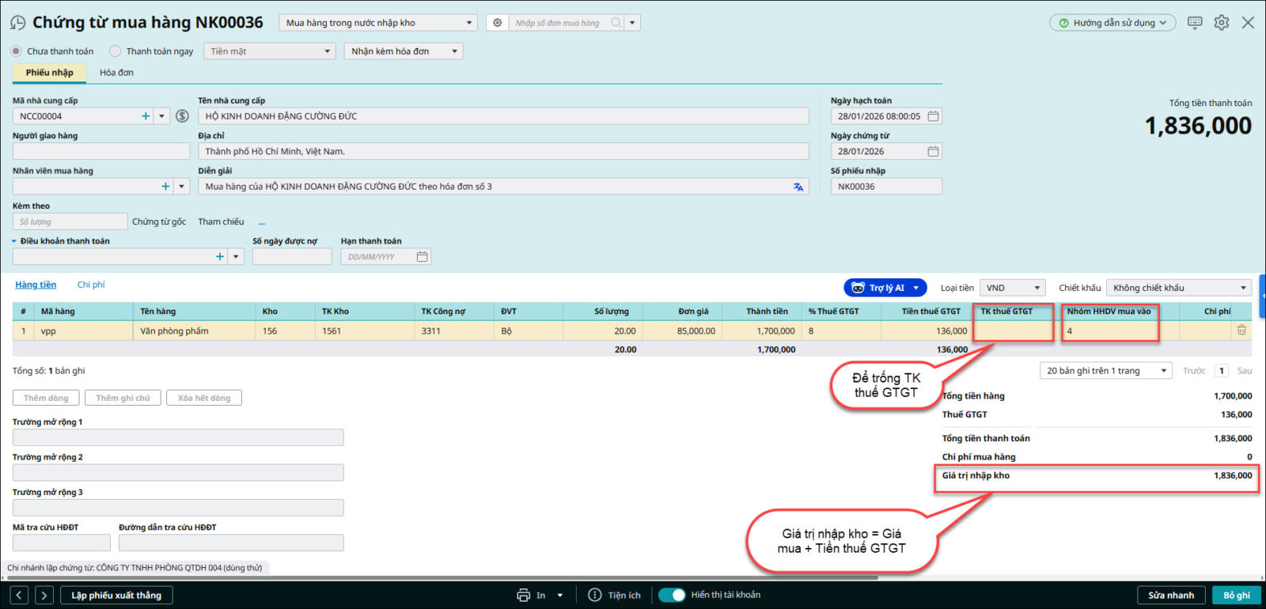Click Lập phiếu xuất thẳng button

tap(116, 596)
